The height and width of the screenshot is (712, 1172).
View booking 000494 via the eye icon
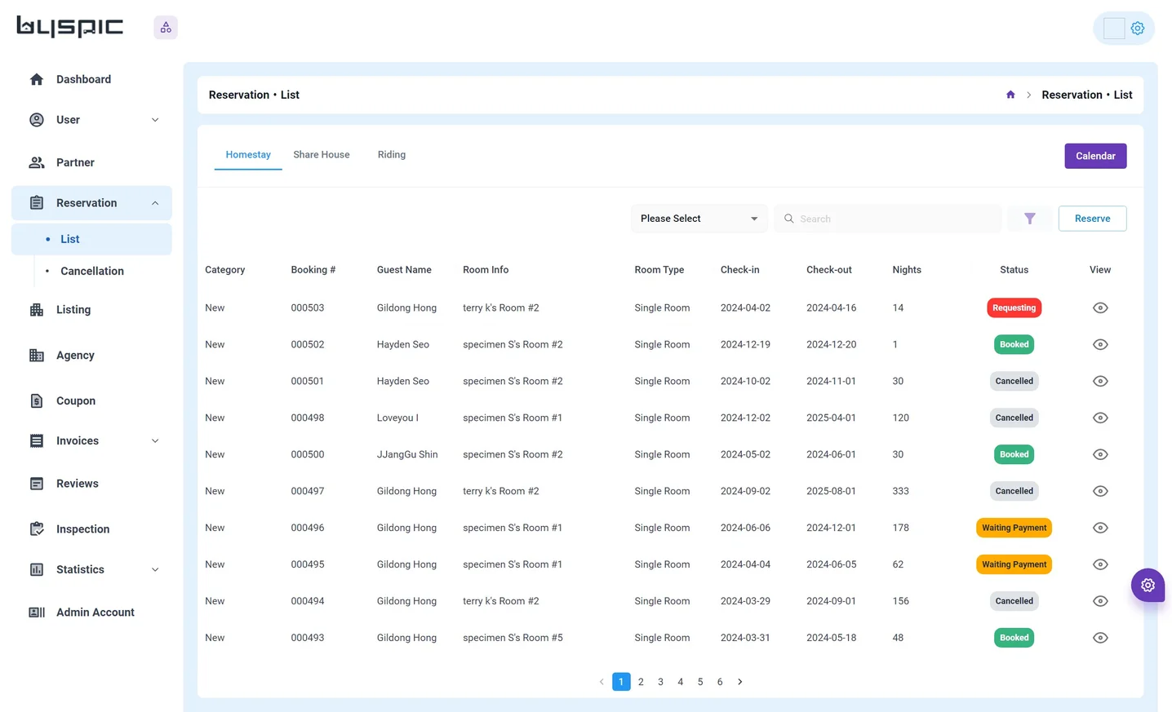1100,601
